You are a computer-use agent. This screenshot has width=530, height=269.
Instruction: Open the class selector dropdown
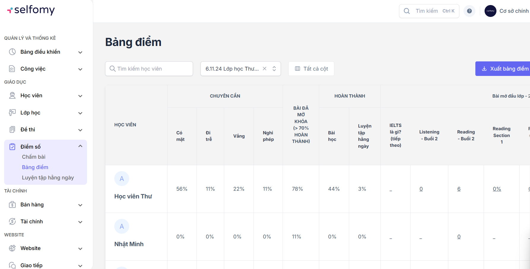click(274, 69)
